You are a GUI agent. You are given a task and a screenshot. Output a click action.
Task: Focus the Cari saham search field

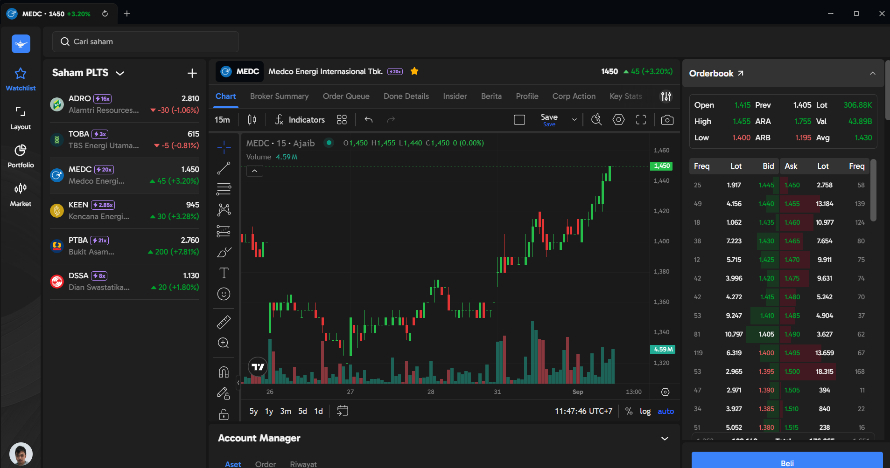click(146, 41)
